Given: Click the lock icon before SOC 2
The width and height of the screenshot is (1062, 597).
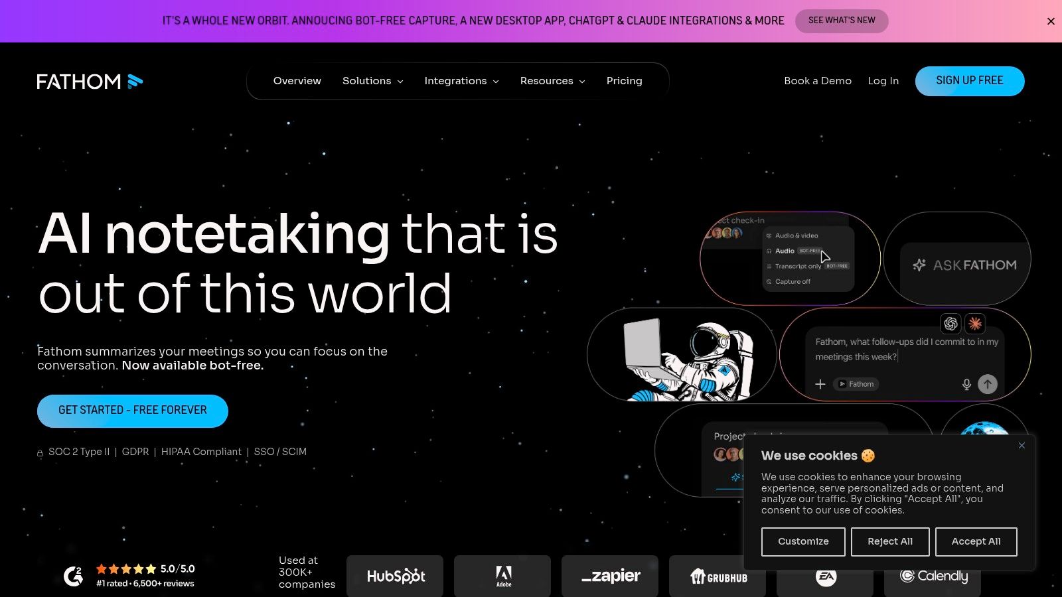Looking at the screenshot, I should pyautogui.click(x=40, y=453).
